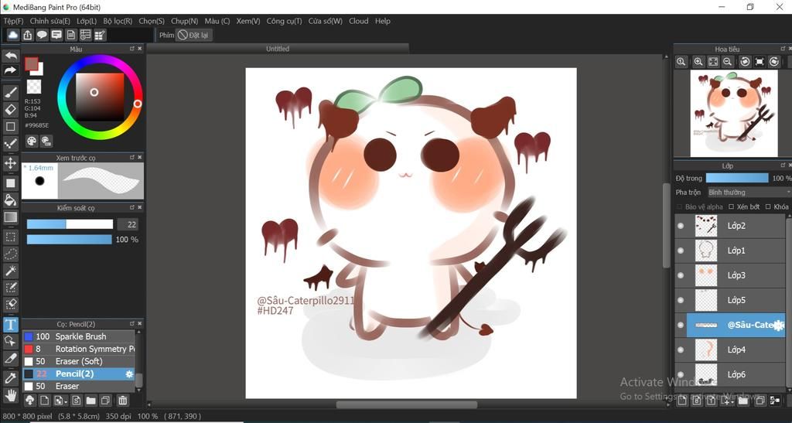Select the rectangular selection tool

[x=11, y=237]
